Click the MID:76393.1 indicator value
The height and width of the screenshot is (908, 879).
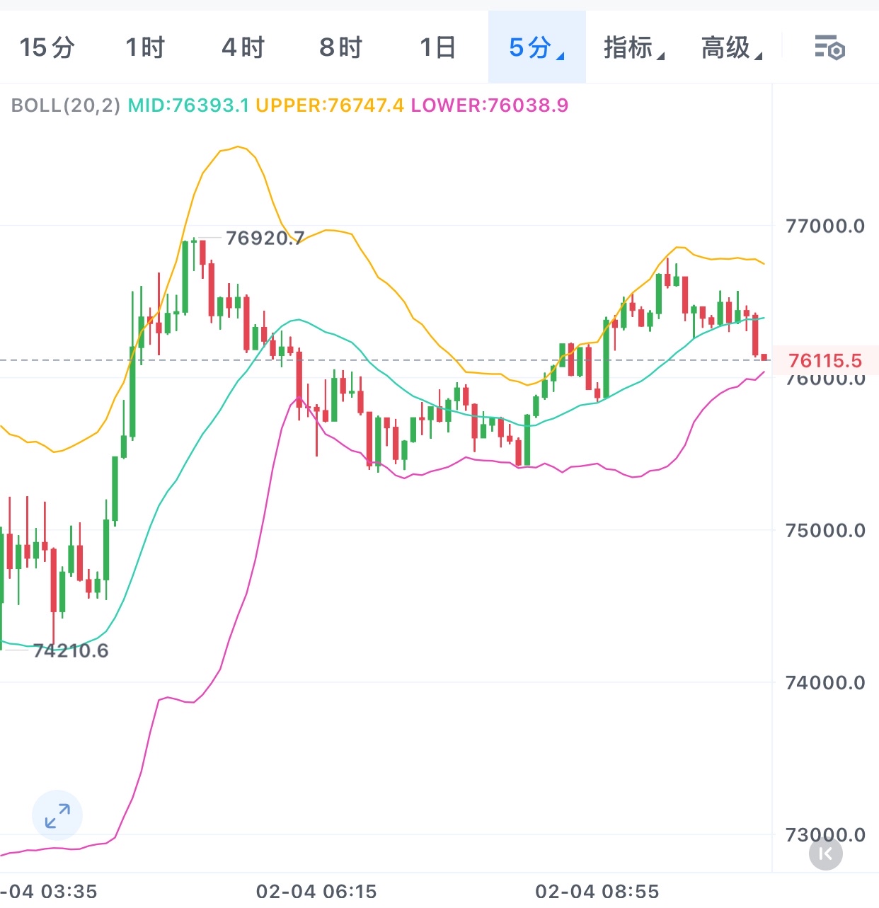[x=188, y=105]
